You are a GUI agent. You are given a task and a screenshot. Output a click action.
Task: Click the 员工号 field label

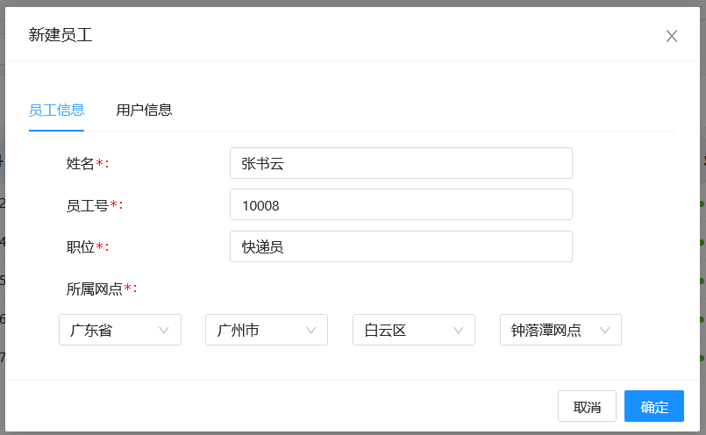(95, 205)
